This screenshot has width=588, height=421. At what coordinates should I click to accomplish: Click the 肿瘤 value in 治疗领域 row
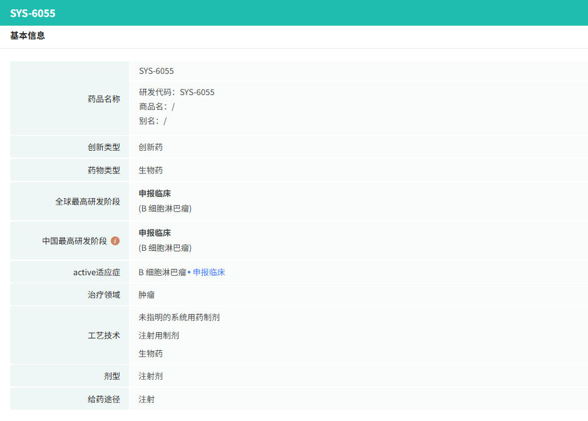[x=147, y=295]
